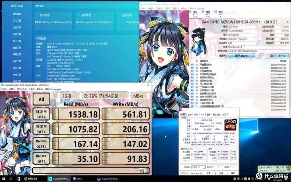Expand the arrow next to CPU-Z 工具
This screenshot has width=291, height=182.
tap(214, 173)
